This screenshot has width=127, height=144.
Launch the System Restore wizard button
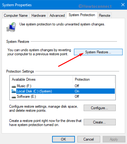click(98, 52)
